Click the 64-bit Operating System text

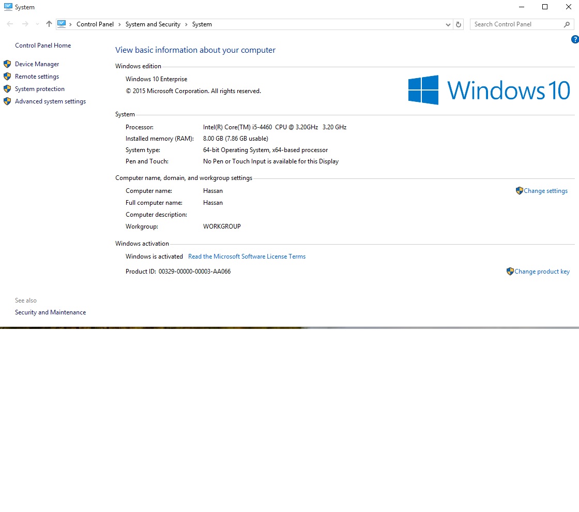coord(266,150)
